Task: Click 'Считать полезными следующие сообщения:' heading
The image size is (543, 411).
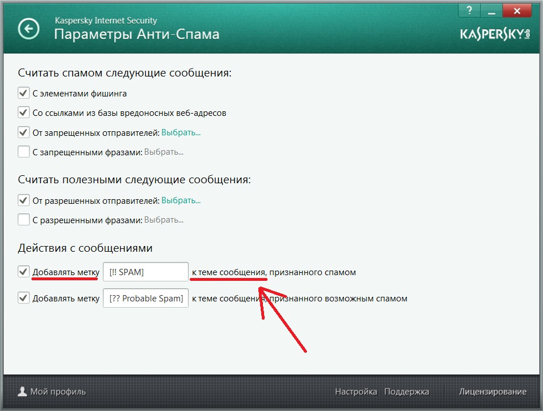Action: pos(134,180)
